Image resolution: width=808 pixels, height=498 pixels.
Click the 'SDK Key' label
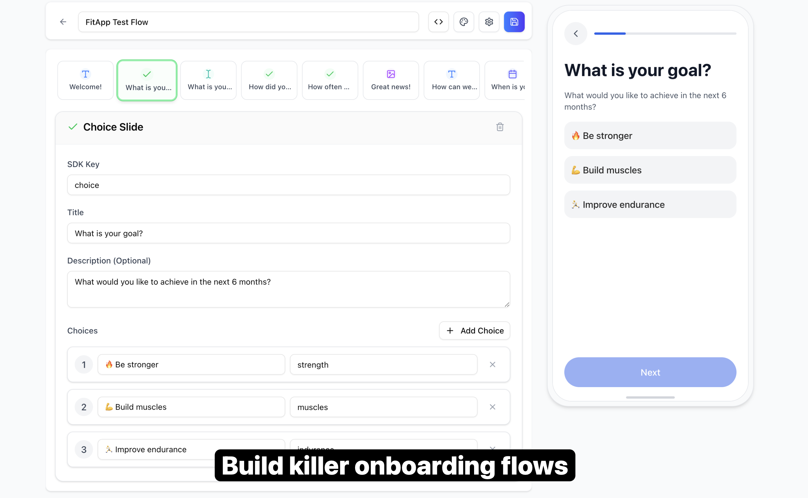83,164
